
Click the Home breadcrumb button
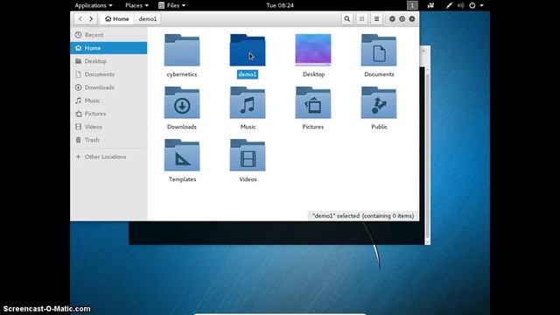[117, 19]
